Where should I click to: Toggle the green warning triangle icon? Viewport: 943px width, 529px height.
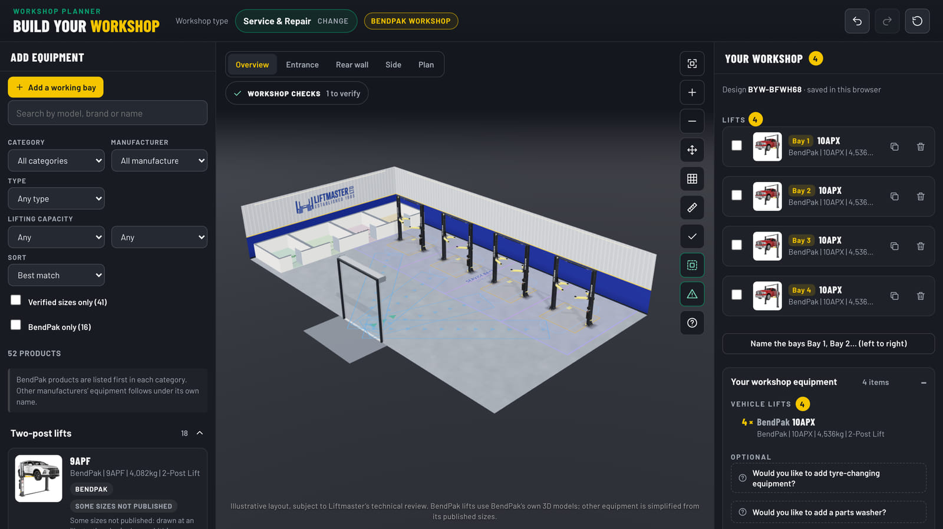692,294
